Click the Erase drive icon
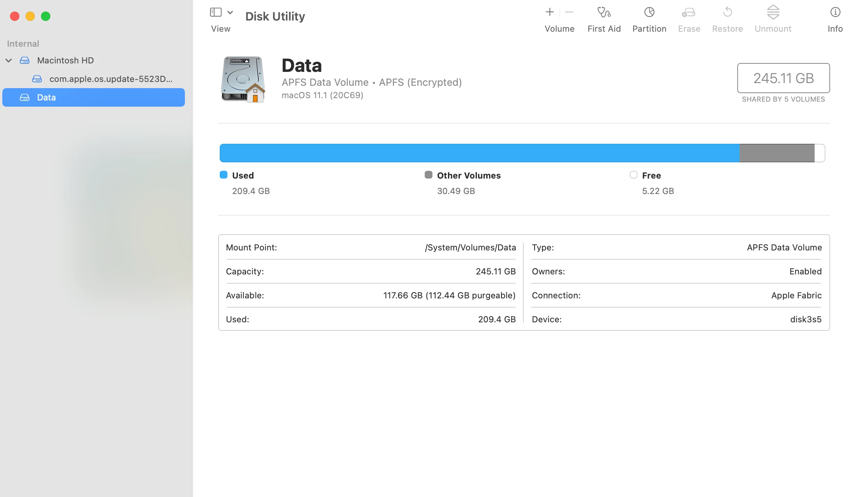Viewport: 851px width, 497px height. (689, 12)
